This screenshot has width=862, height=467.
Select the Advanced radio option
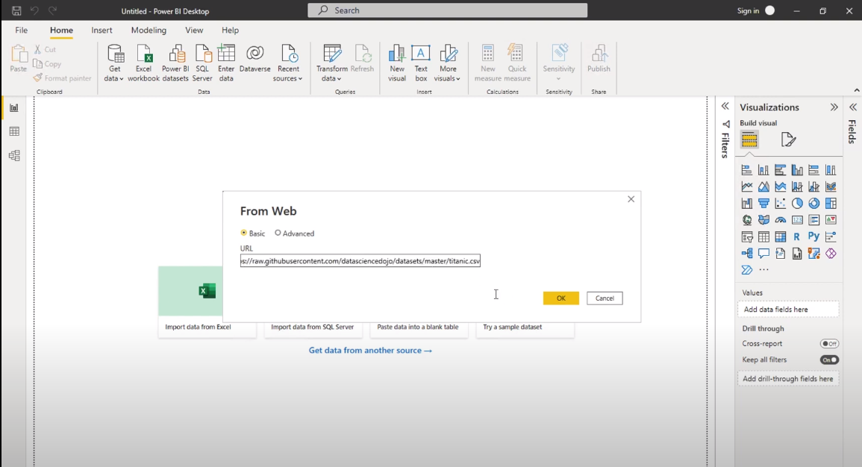click(x=294, y=233)
